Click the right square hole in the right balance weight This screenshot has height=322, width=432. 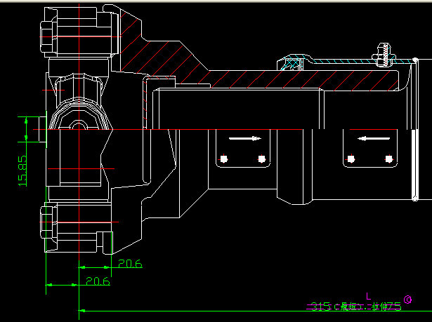coord(387,159)
